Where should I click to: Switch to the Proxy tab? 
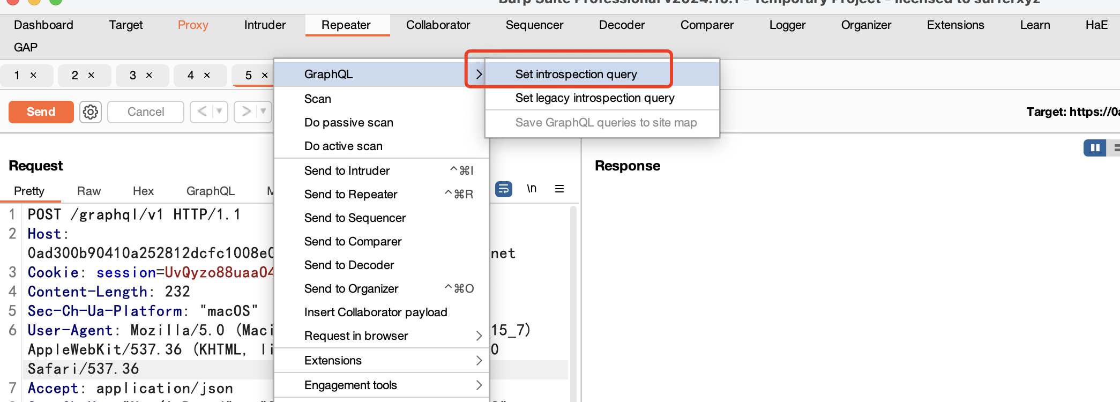click(x=193, y=25)
